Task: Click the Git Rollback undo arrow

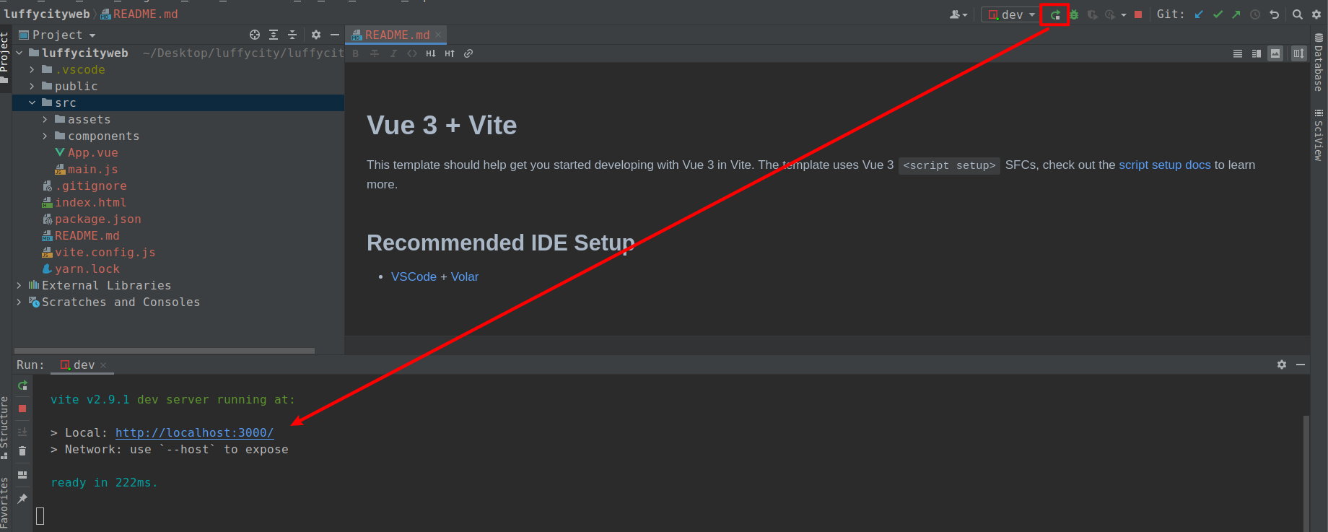Action: coord(1275,14)
